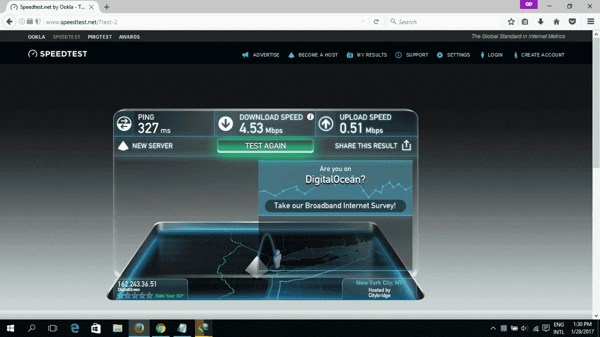Show hidden system tray icons chevron

click(x=493, y=328)
